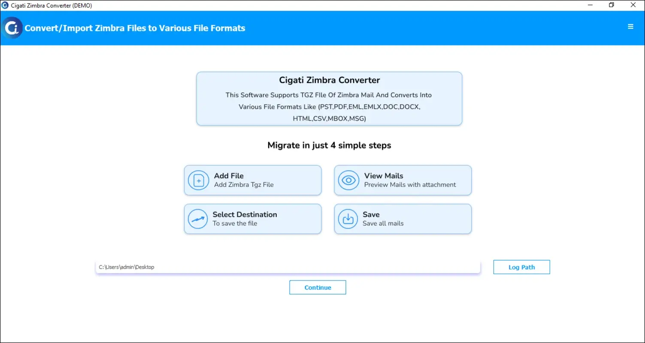Click the Select Destination arrow icon
The width and height of the screenshot is (645, 343).
click(198, 219)
